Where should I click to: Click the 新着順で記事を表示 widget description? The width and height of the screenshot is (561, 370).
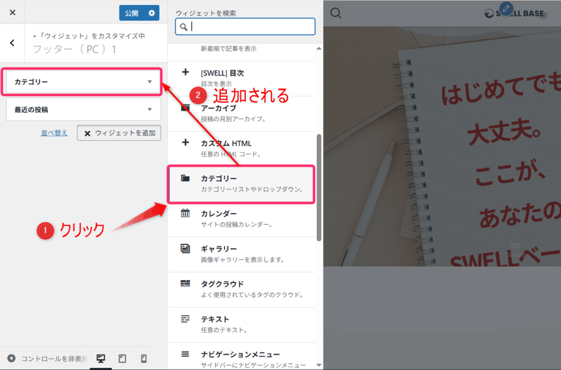point(228,49)
